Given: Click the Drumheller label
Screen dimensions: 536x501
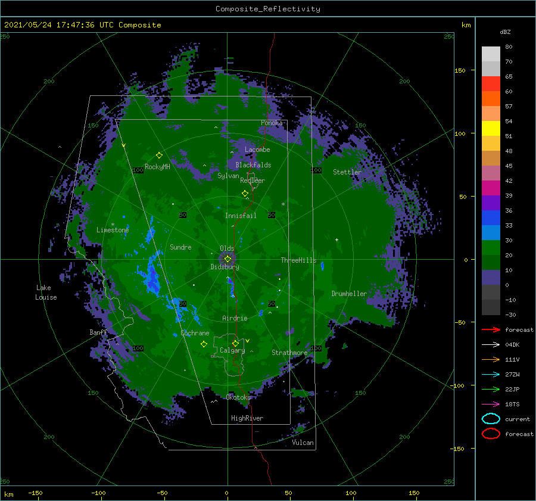Looking at the screenshot, I should tap(349, 294).
